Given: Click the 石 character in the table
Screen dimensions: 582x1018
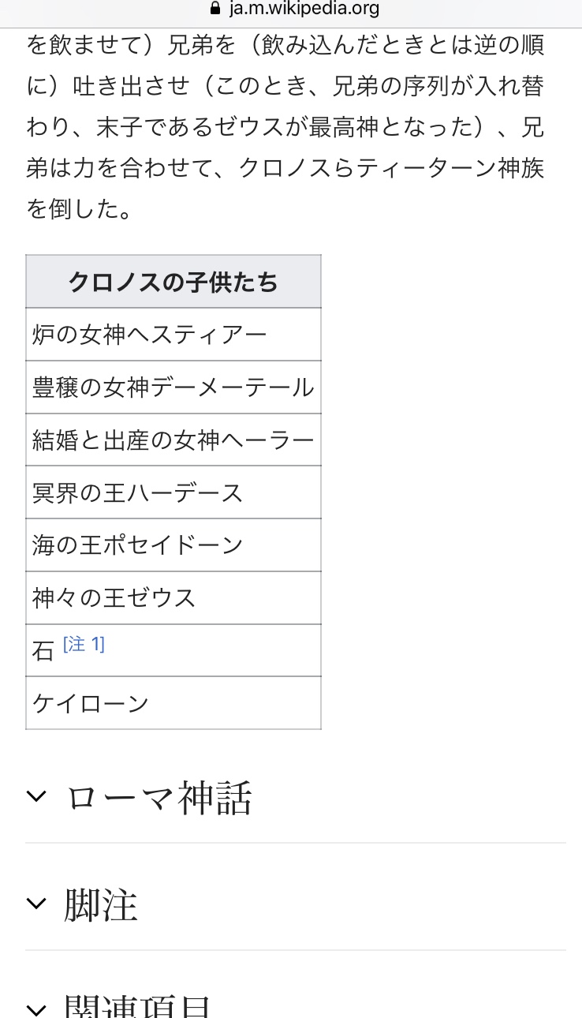Looking at the screenshot, I should click(43, 652).
